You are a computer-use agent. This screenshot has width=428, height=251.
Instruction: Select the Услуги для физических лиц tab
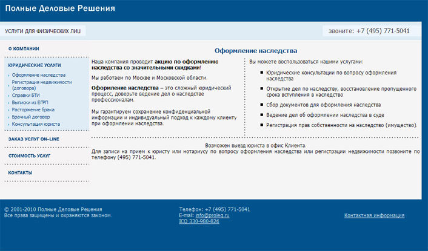(x=42, y=31)
